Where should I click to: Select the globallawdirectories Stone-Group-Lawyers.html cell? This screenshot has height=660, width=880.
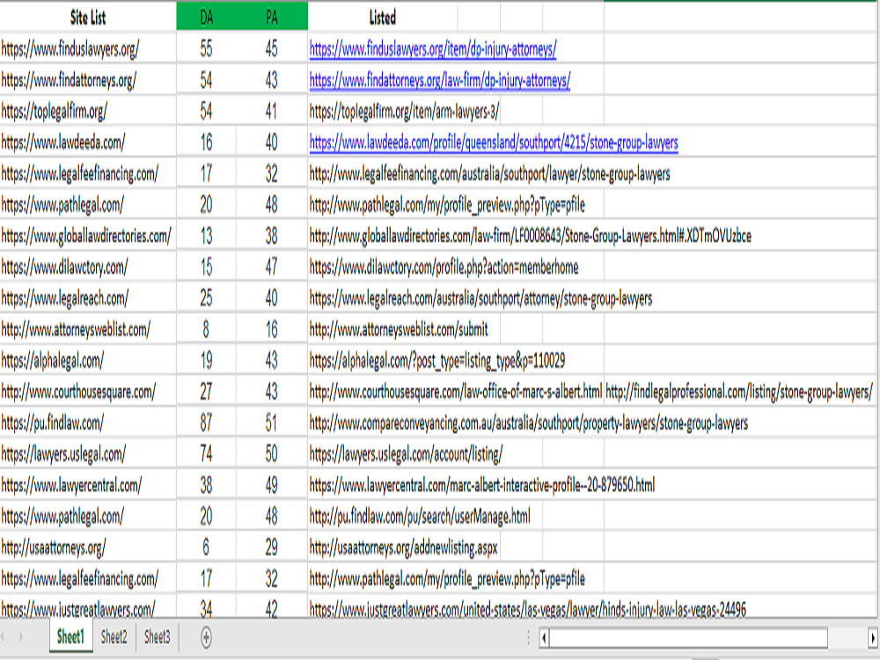pyautogui.click(x=531, y=236)
